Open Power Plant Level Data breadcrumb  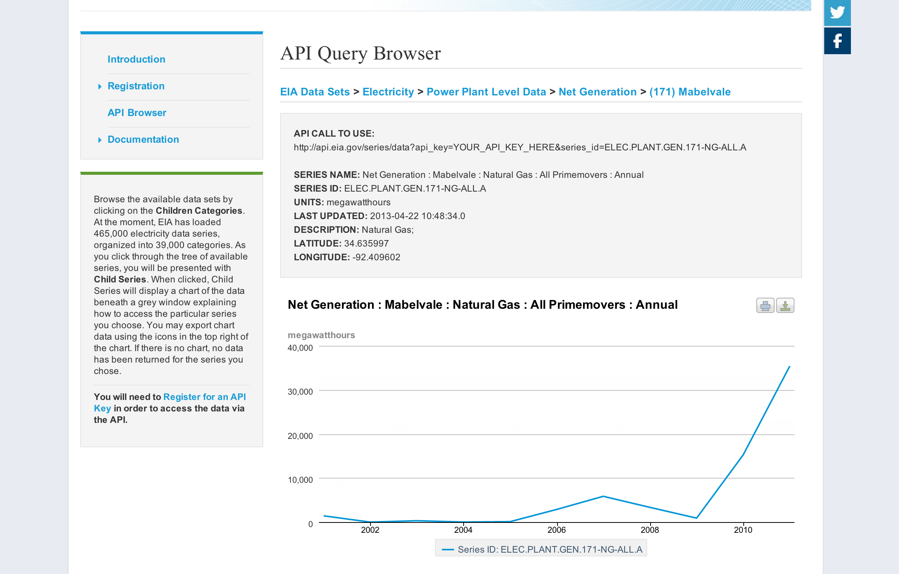click(486, 92)
